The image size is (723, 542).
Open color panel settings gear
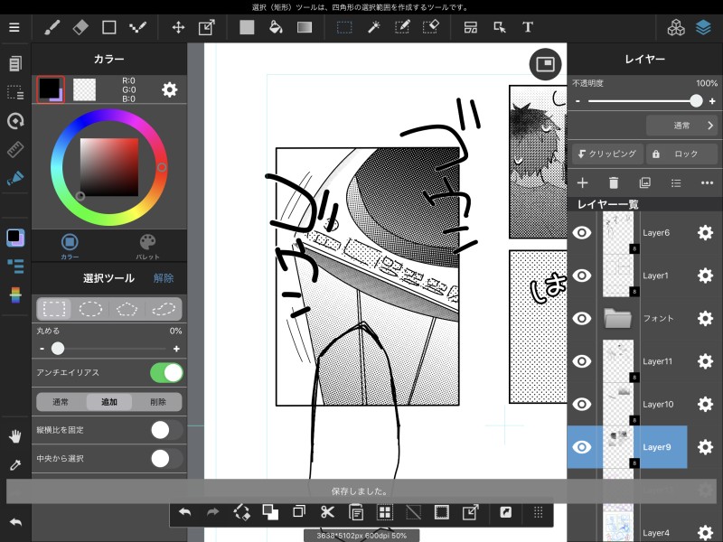pos(170,89)
